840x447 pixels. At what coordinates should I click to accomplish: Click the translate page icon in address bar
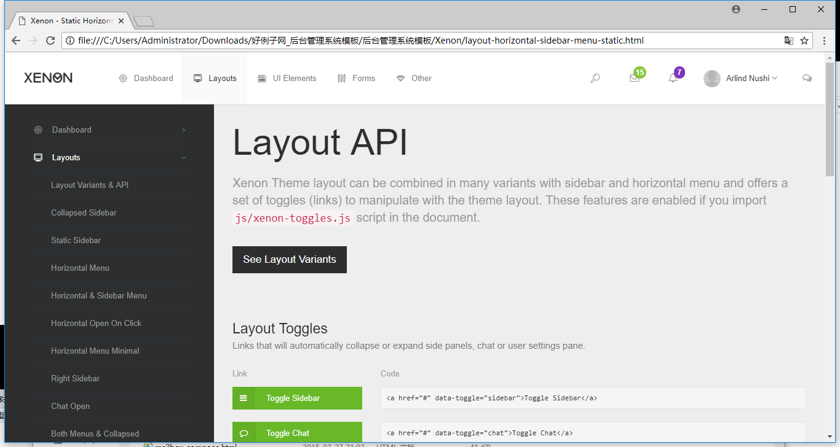[x=788, y=41]
